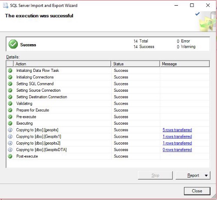Click the info icon beside Copying to [dbo].[geopits]

(x=10, y=130)
